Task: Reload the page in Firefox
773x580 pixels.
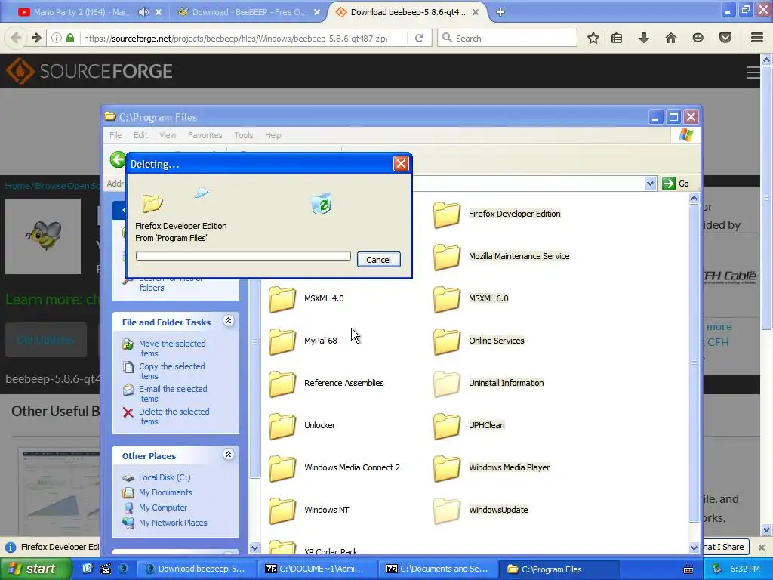Action: tap(420, 38)
